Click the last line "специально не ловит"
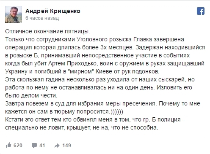Viewport: 210px width, 154px height. coord(82,127)
